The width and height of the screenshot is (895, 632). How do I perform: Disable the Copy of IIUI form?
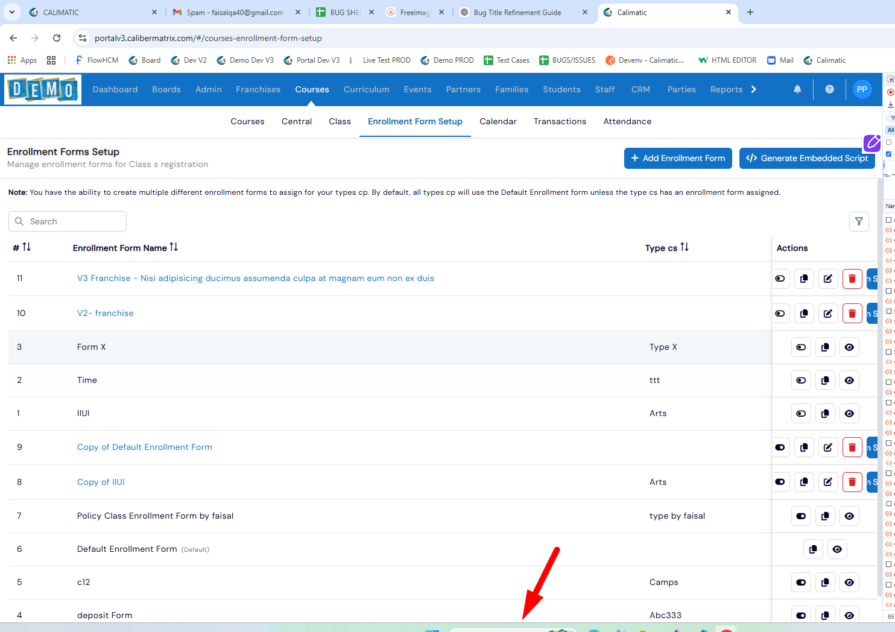pos(780,482)
